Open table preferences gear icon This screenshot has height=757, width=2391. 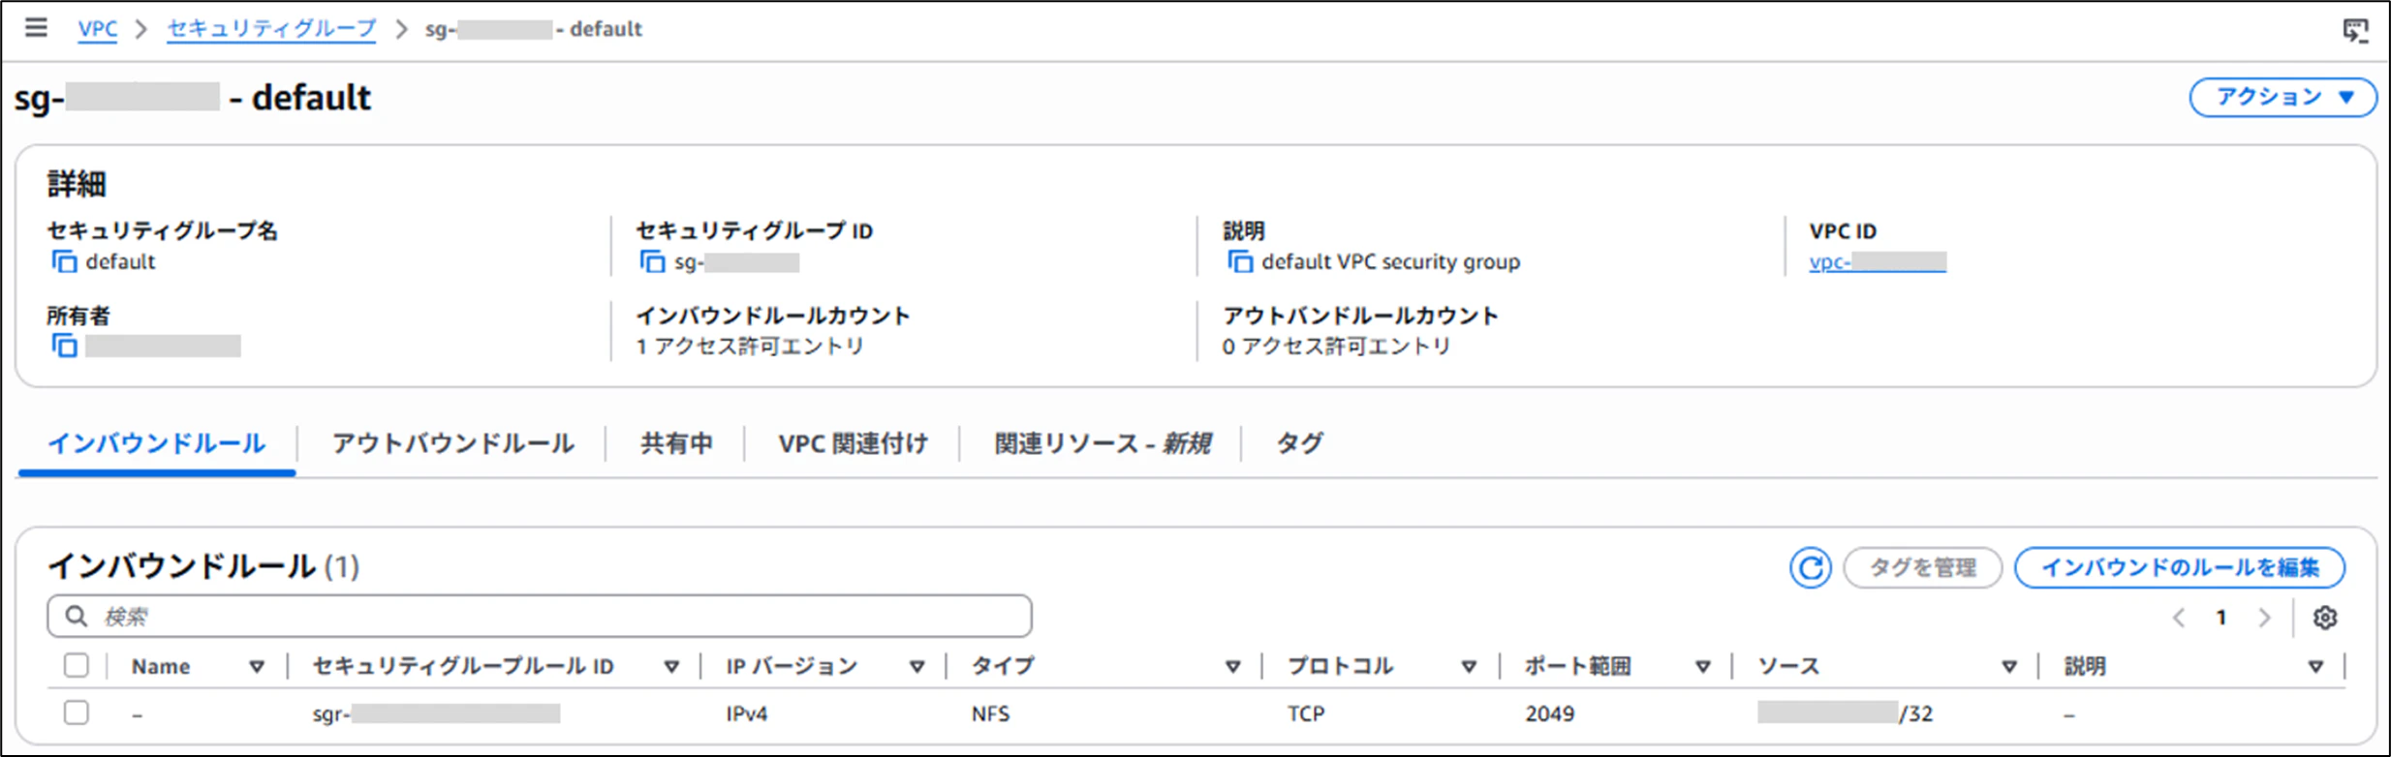click(x=2324, y=618)
